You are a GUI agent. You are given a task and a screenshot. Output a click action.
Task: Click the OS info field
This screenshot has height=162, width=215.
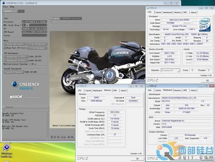coord(34,28)
